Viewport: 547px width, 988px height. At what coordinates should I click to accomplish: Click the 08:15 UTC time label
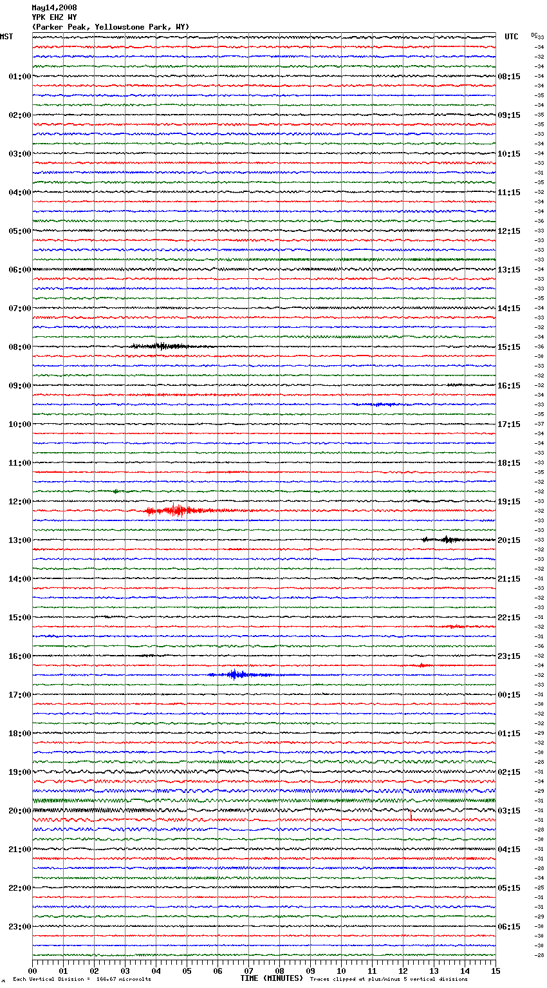click(x=509, y=77)
